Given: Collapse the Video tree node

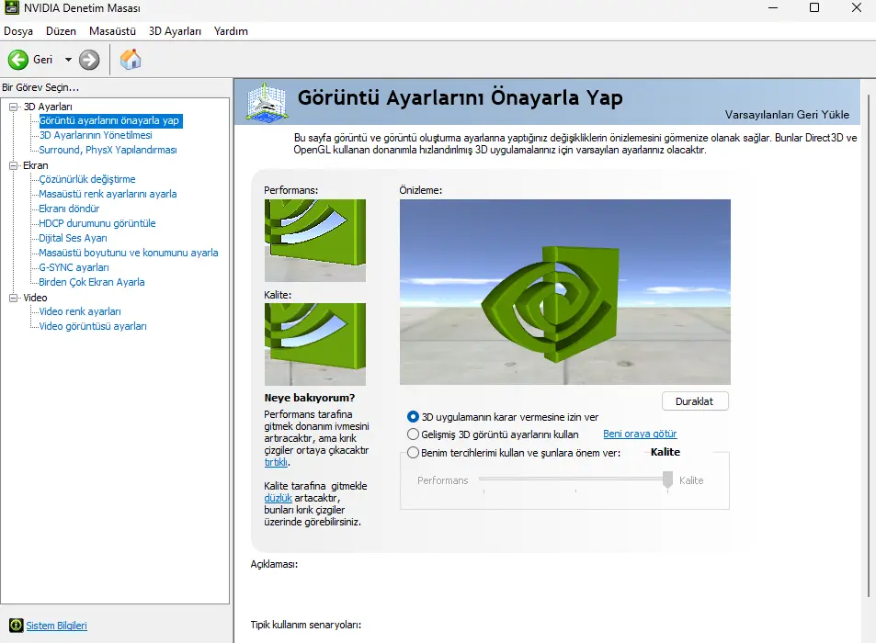Looking at the screenshot, I should [14, 298].
